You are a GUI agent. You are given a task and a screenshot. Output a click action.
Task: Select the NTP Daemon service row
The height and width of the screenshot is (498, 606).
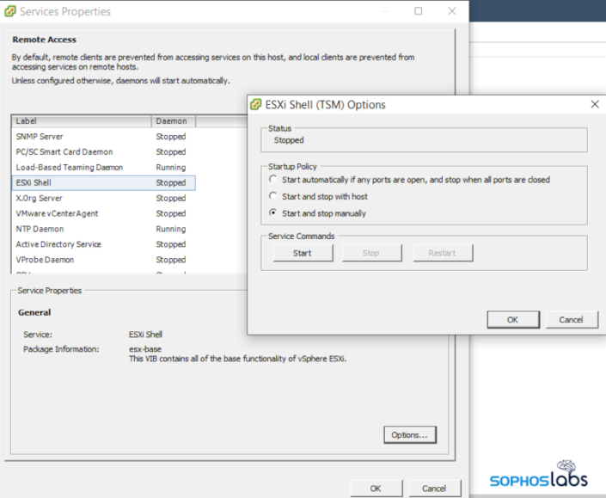[x=40, y=229]
